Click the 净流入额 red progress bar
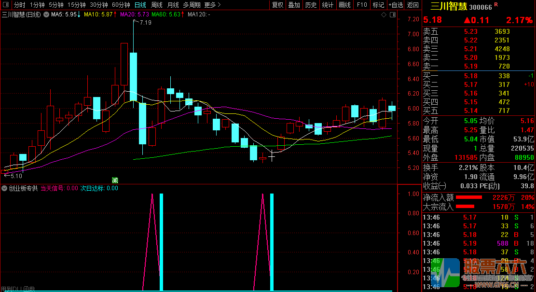This screenshot has height=292, width=536. point(469,197)
